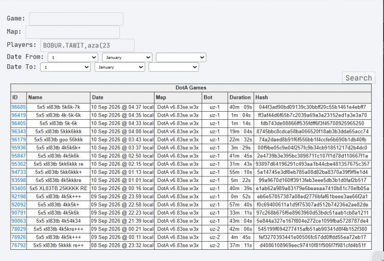The image size is (384, 261).
Task: Expand the Date To month dropdown
Action: 120,67
